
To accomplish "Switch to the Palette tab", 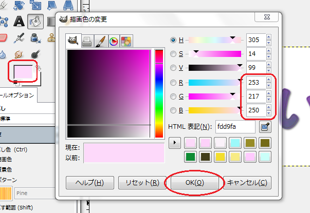I will click(126, 41).
